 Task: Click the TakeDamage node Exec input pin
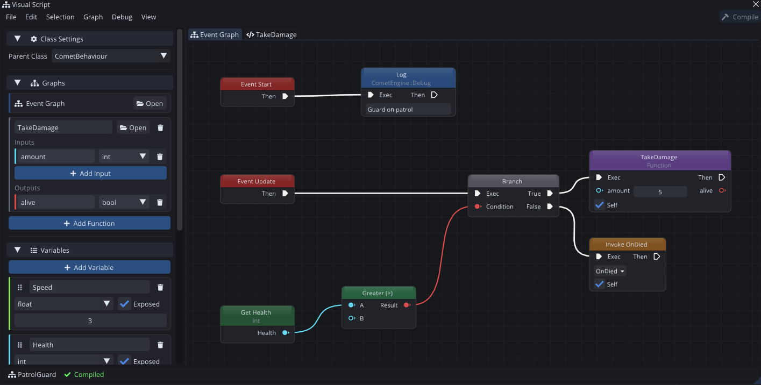tap(599, 177)
